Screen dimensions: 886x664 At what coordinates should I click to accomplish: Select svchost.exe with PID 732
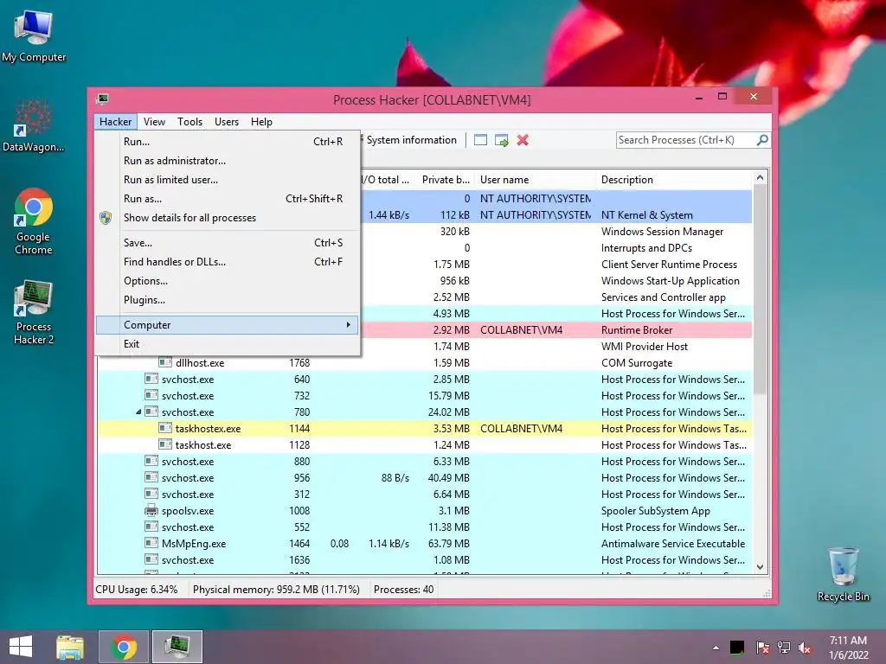(425, 396)
